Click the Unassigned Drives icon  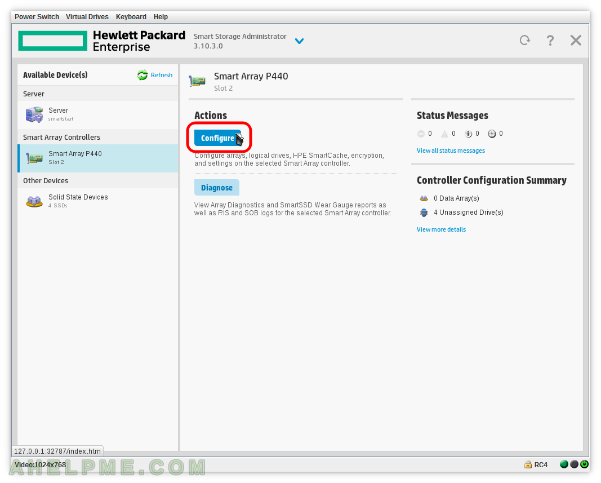coord(424,212)
